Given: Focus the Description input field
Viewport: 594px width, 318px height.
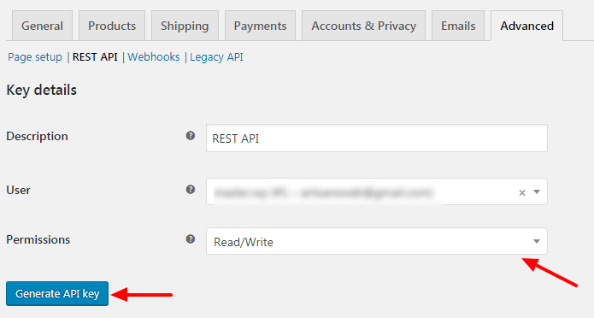Looking at the screenshot, I should [377, 138].
